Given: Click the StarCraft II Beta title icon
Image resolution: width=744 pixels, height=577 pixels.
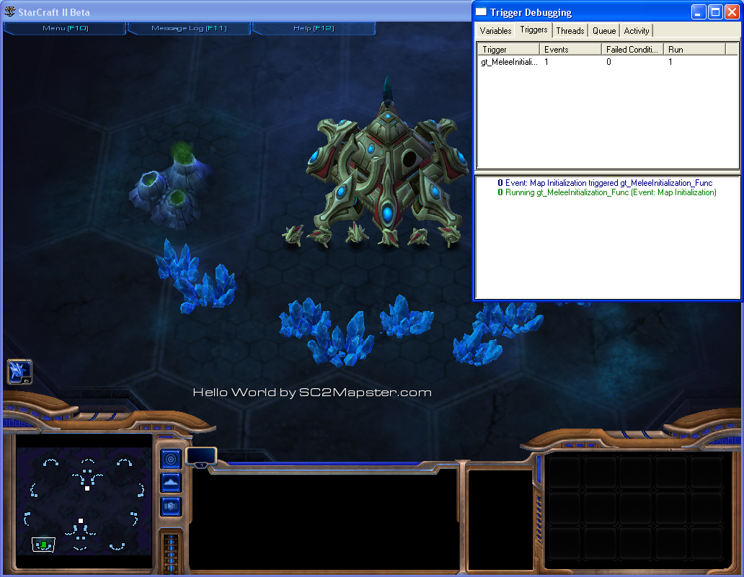Looking at the screenshot, I should click(9, 12).
